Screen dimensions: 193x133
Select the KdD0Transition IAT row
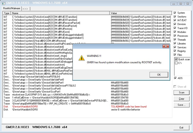pyautogui.click(x=87, y=20)
